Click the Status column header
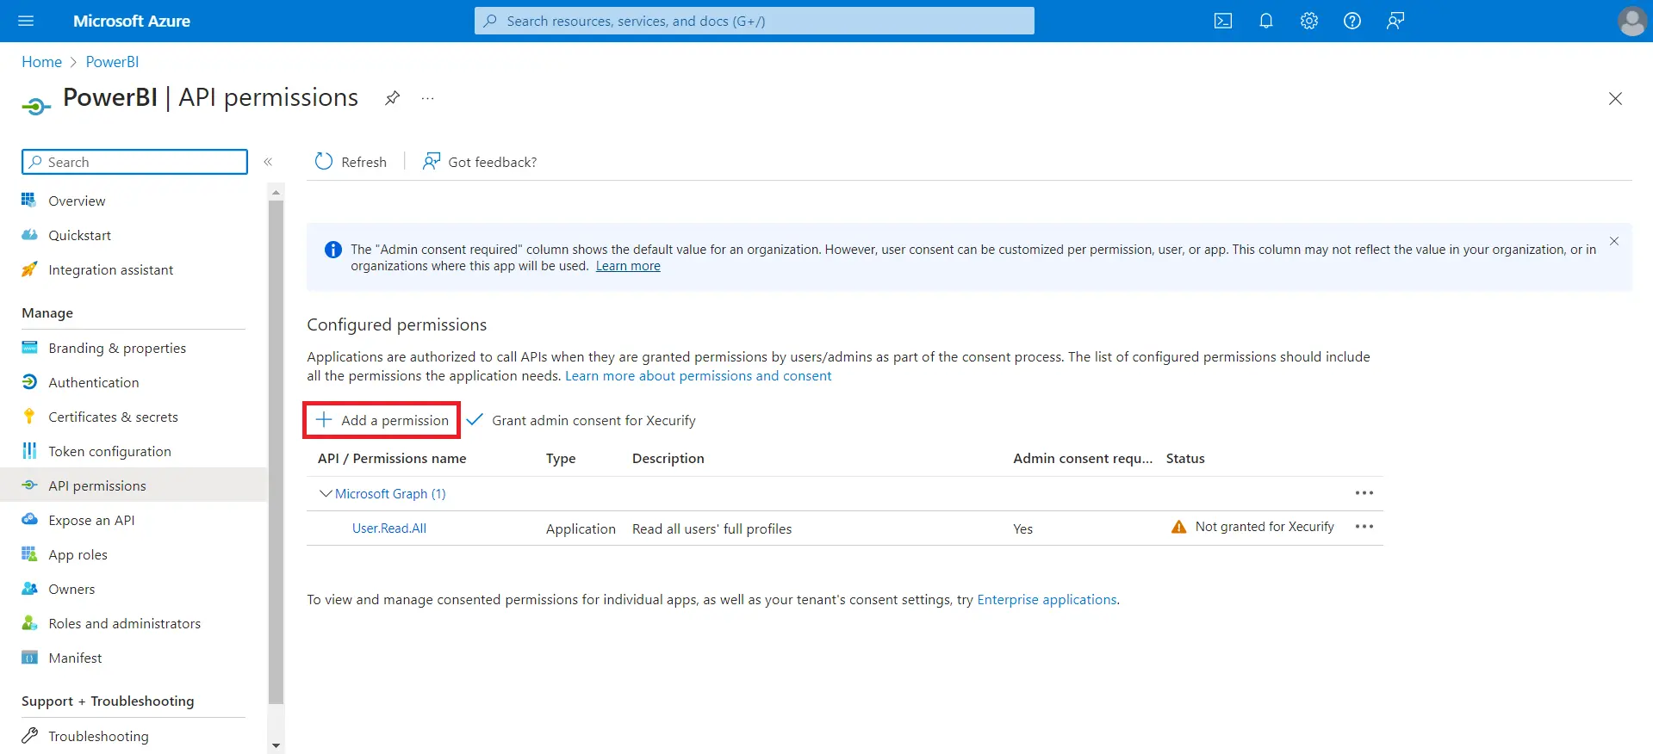Screen dimensions: 1653x754 [1185, 459]
